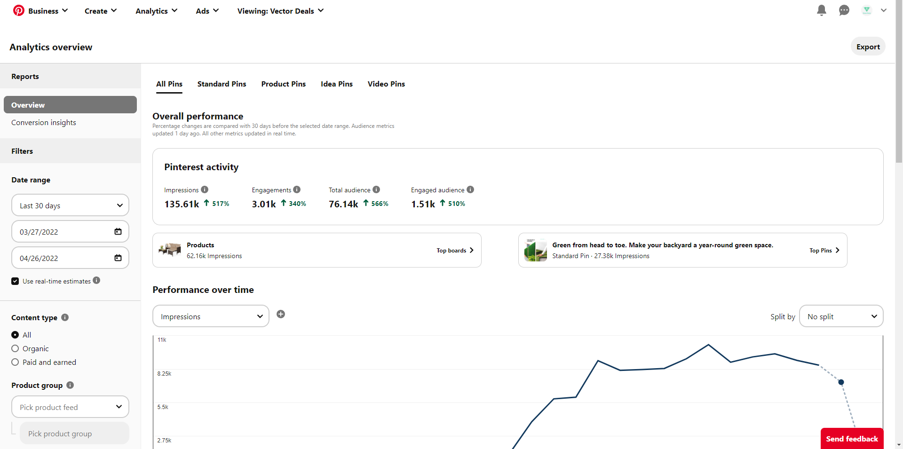Select the All content type radio
This screenshot has width=903, height=449.
pos(15,335)
